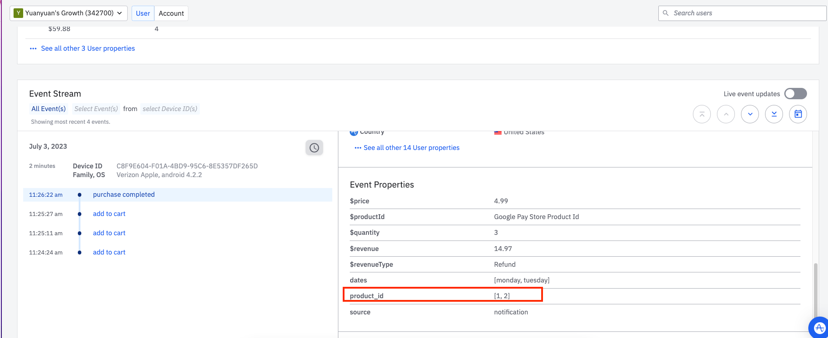The width and height of the screenshot is (828, 338).
Task: Select the purchase completed event
Action: (x=124, y=195)
